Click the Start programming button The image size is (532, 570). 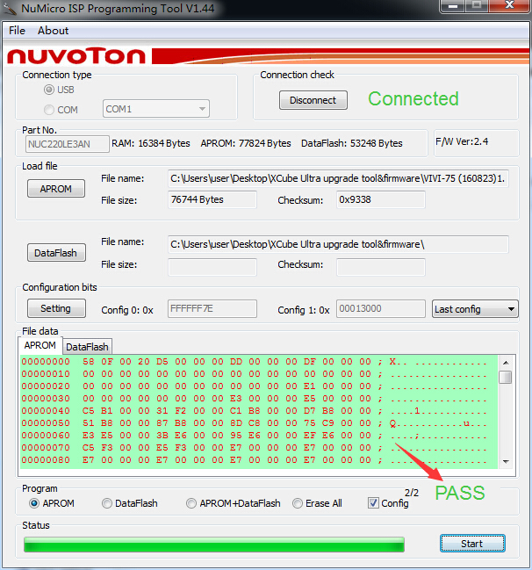(x=472, y=544)
